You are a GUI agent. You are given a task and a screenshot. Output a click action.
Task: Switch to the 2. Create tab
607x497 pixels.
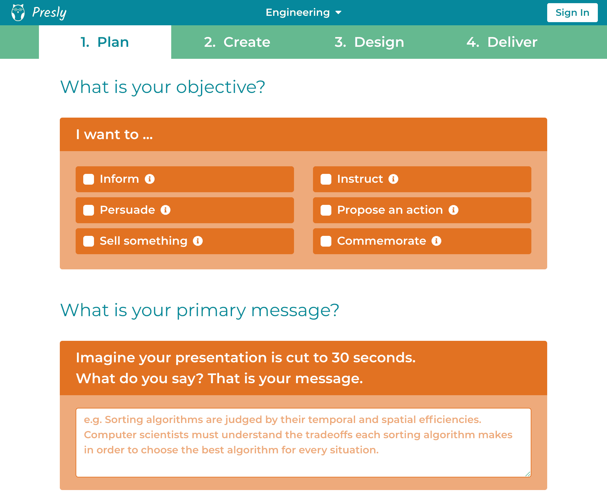[237, 42]
